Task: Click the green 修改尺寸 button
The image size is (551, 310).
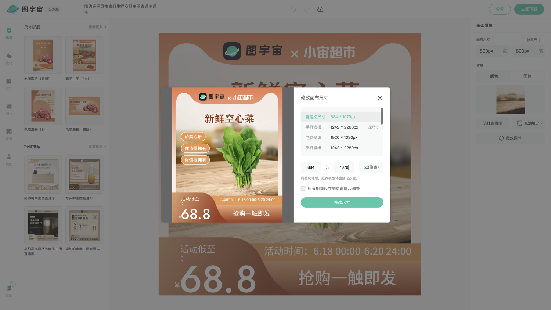Action: pyautogui.click(x=342, y=202)
